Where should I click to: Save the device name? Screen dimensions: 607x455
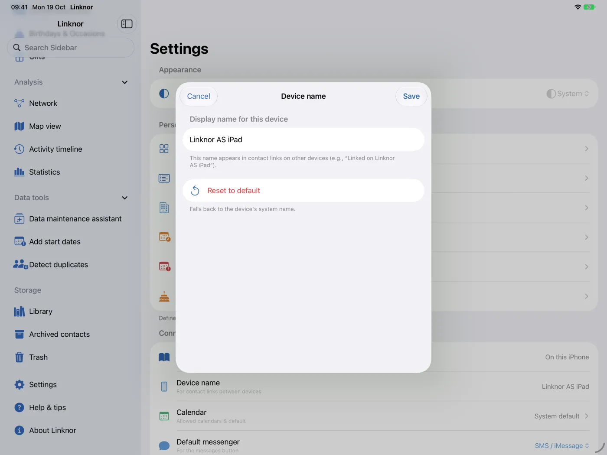(411, 96)
